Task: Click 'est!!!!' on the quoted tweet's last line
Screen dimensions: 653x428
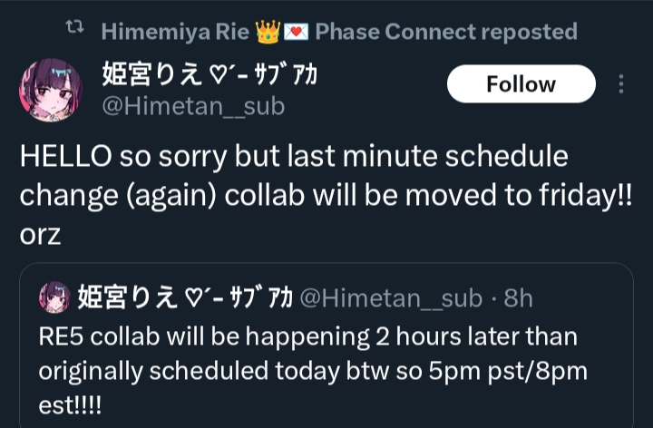Action: (70, 405)
